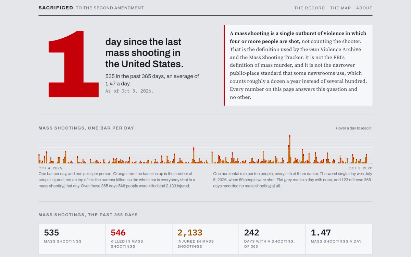Click the "MASS SHOOTINGS" label under 535
Screen dimensions: 411x257
(63, 241)
